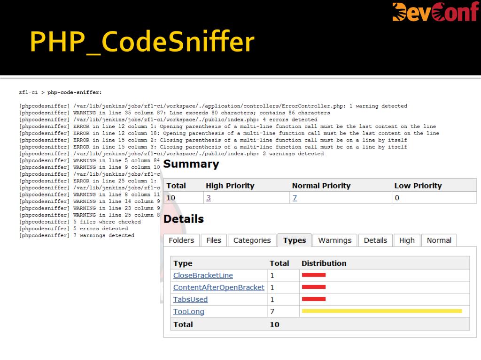Select the Types tab
Screen dimensions: 481x360
click(295, 240)
